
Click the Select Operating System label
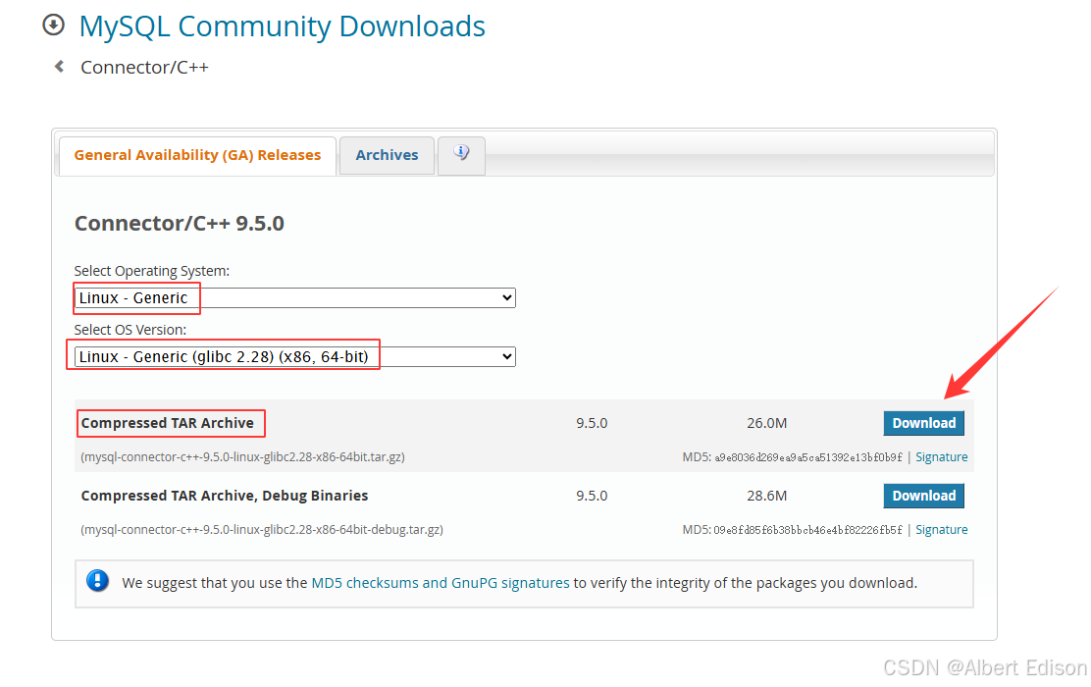[x=152, y=271]
